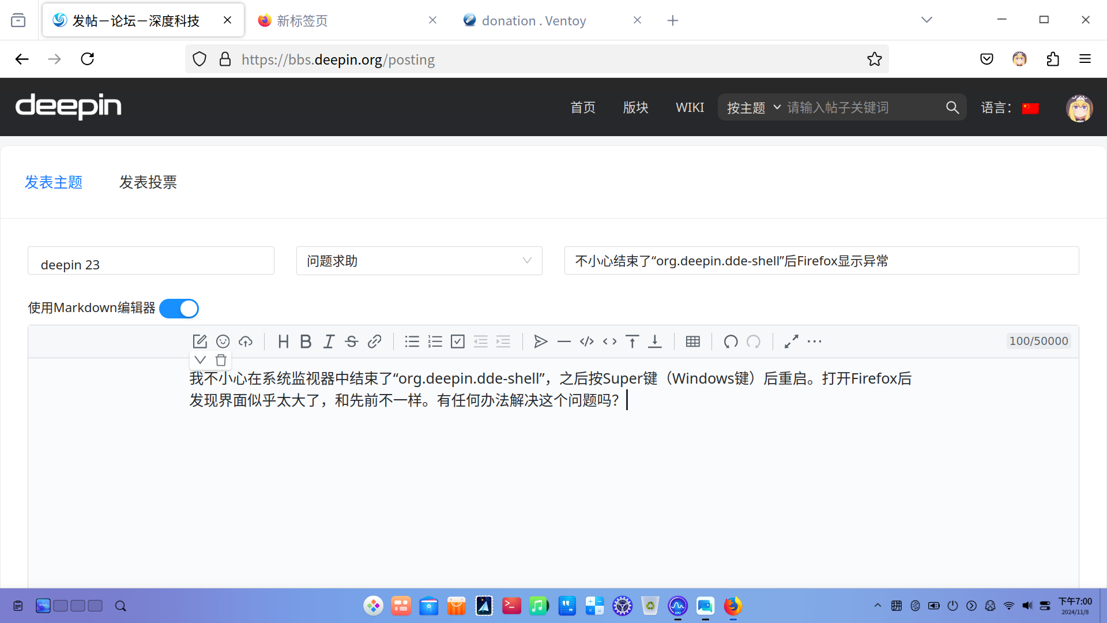Insert a table using the grid icon
The width and height of the screenshot is (1107, 623).
pyautogui.click(x=693, y=341)
